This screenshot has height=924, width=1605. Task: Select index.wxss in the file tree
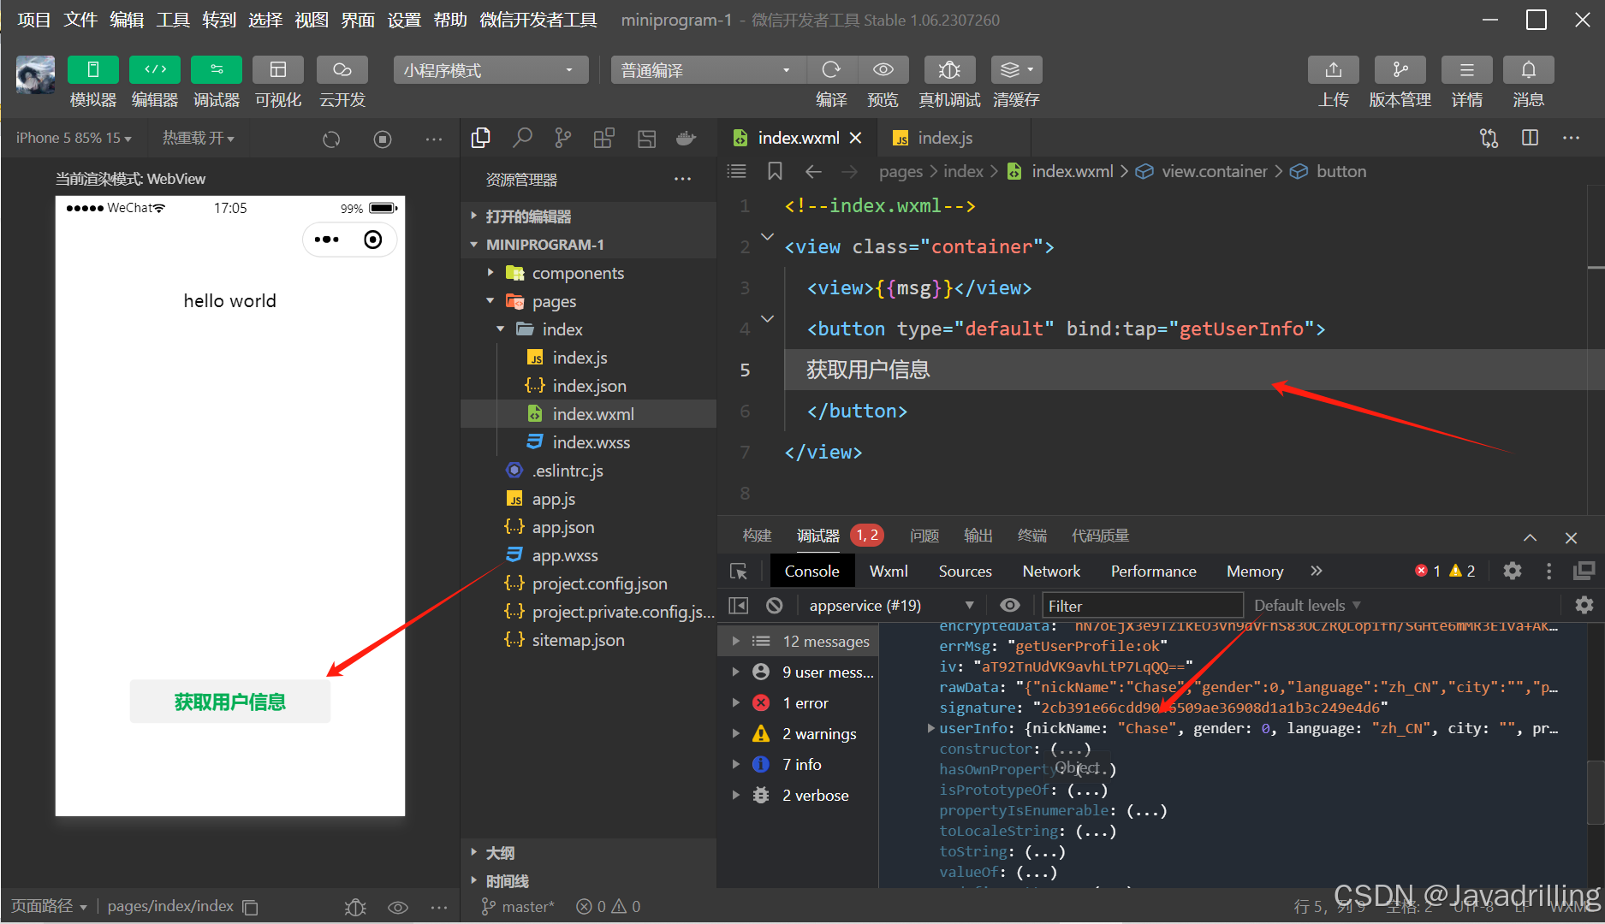(x=589, y=442)
